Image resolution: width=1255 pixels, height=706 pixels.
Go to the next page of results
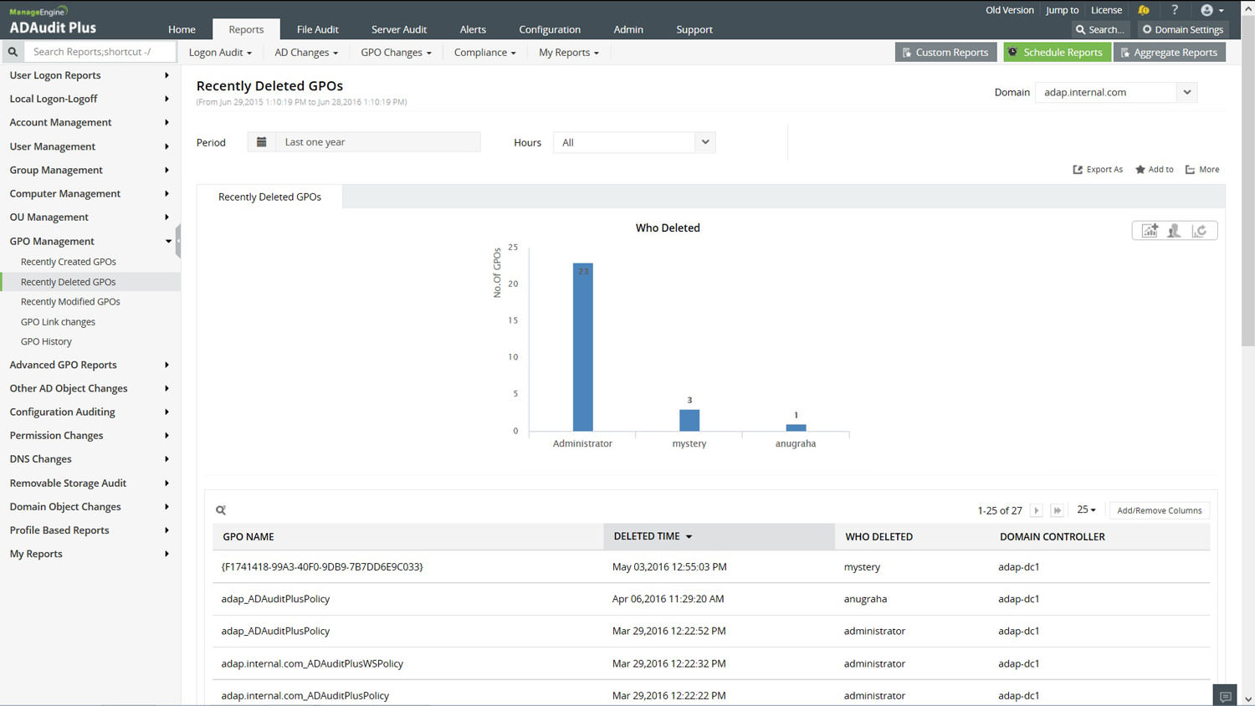pyautogui.click(x=1036, y=510)
